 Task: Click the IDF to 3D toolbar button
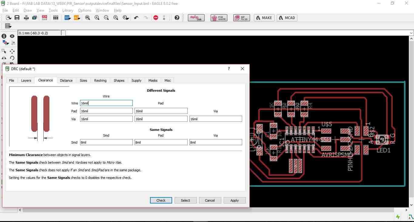coord(242,18)
